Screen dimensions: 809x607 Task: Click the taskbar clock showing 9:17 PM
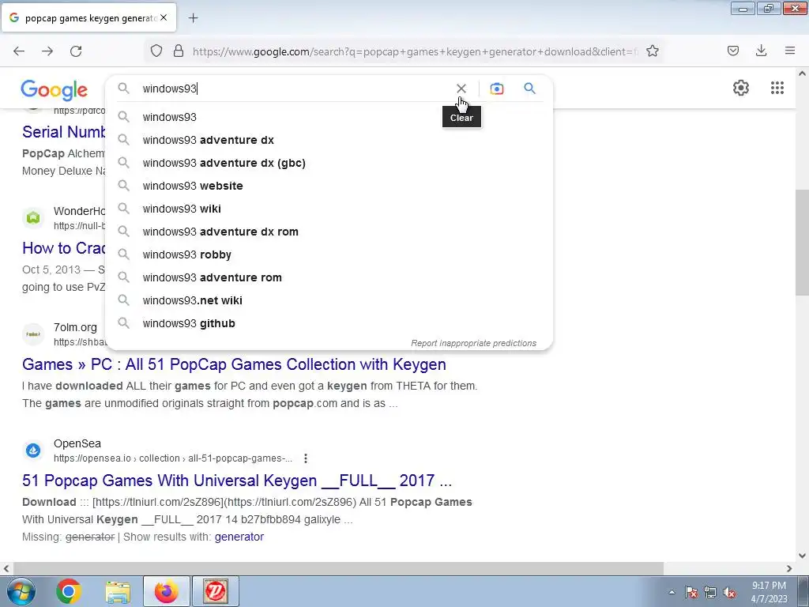769,592
